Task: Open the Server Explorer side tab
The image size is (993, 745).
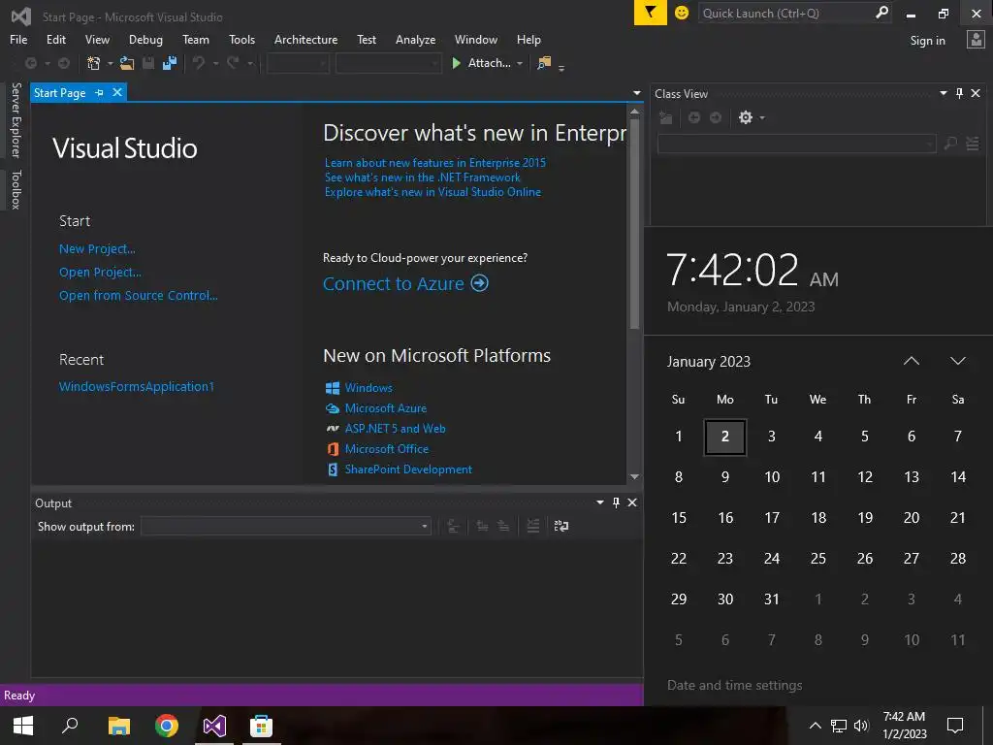Action: 16,120
